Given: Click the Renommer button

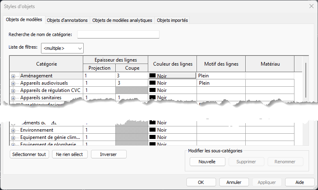Looking at the screenshot, I should click(x=285, y=162).
